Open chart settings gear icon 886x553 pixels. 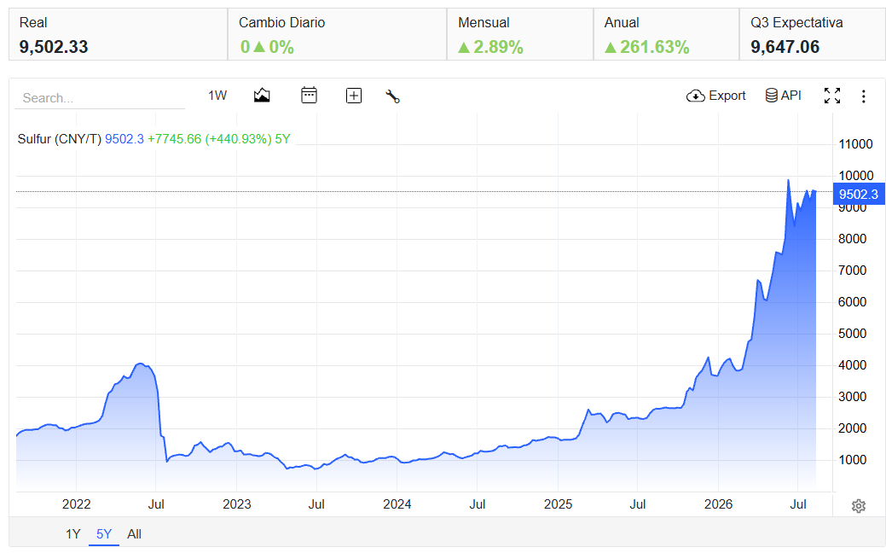point(859,505)
